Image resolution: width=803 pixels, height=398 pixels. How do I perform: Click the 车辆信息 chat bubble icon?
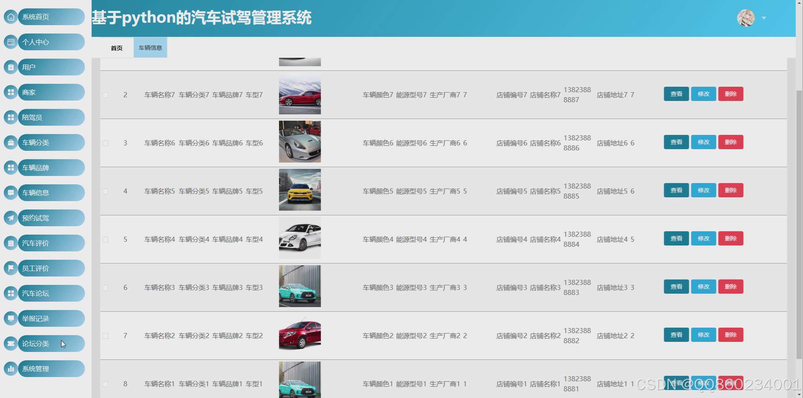(x=11, y=193)
